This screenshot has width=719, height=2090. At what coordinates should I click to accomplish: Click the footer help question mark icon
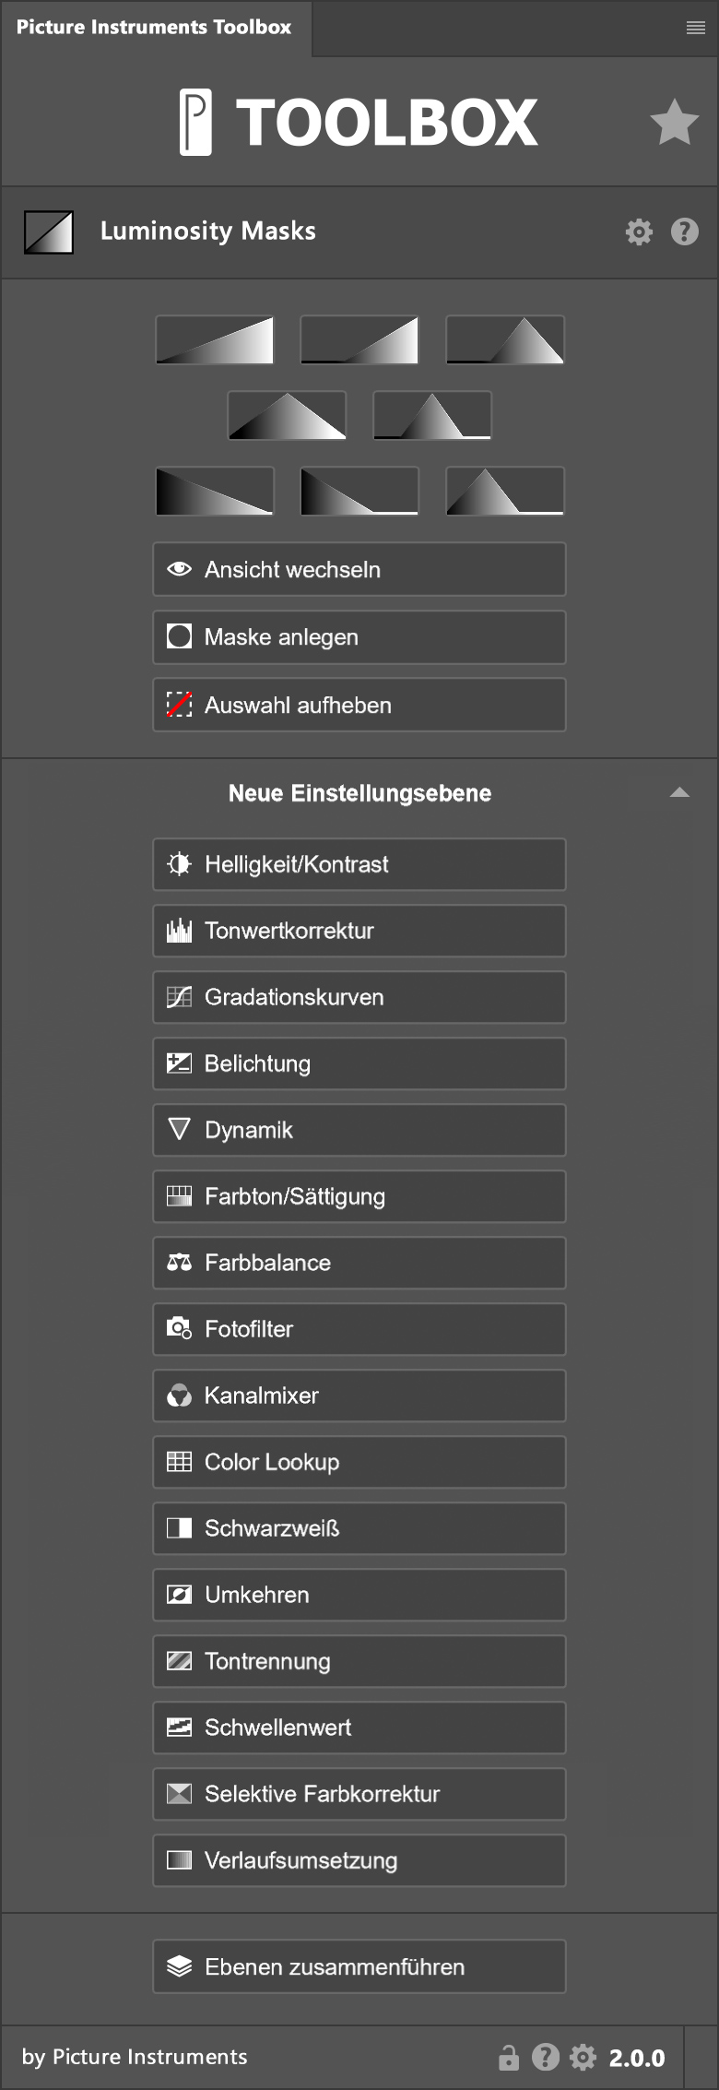(x=546, y=2057)
